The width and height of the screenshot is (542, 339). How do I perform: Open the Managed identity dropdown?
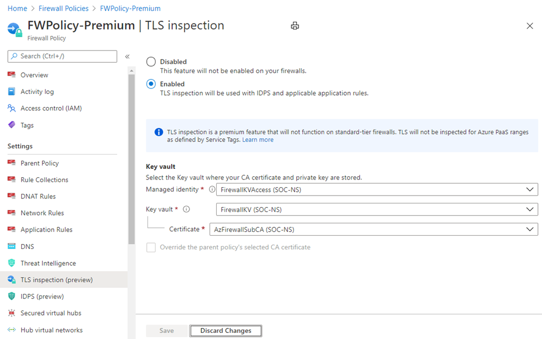point(376,190)
